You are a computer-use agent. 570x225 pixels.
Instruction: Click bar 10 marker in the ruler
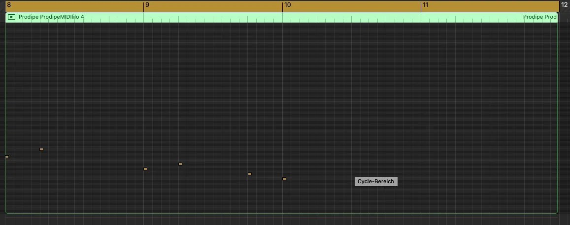point(288,5)
